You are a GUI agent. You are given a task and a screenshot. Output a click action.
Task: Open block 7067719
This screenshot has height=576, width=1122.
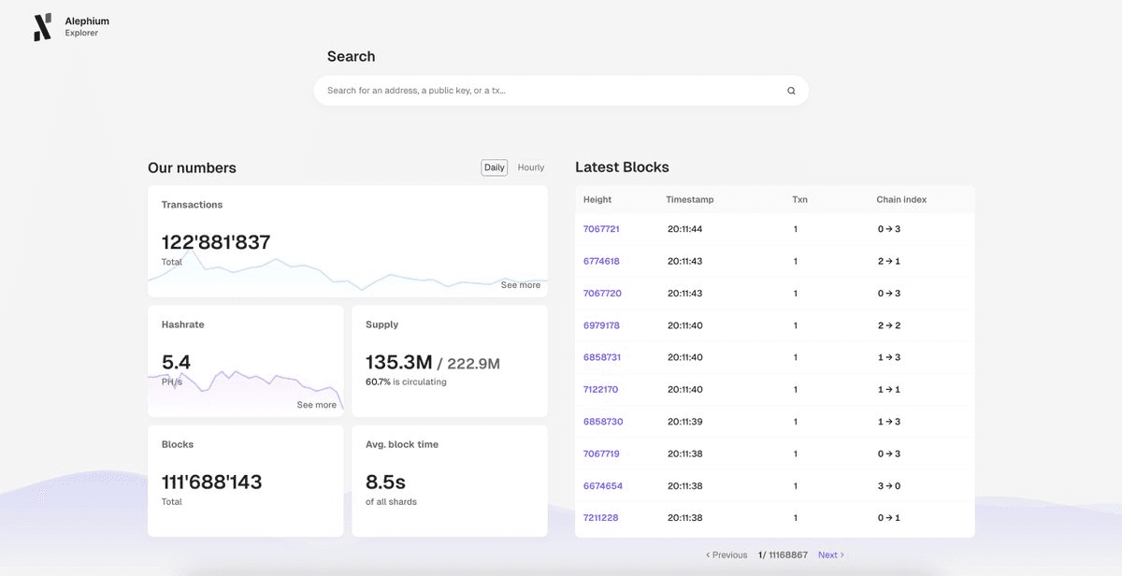(601, 454)
